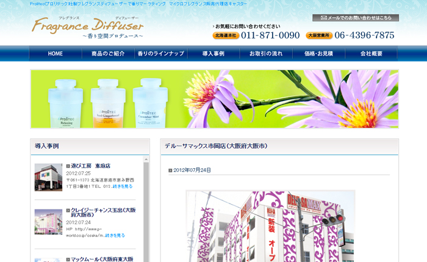Viewport: 427px width, 262px height.
Task: Open the マックムール(大阪府東大阪 case link
Action: tap(102, 260)
